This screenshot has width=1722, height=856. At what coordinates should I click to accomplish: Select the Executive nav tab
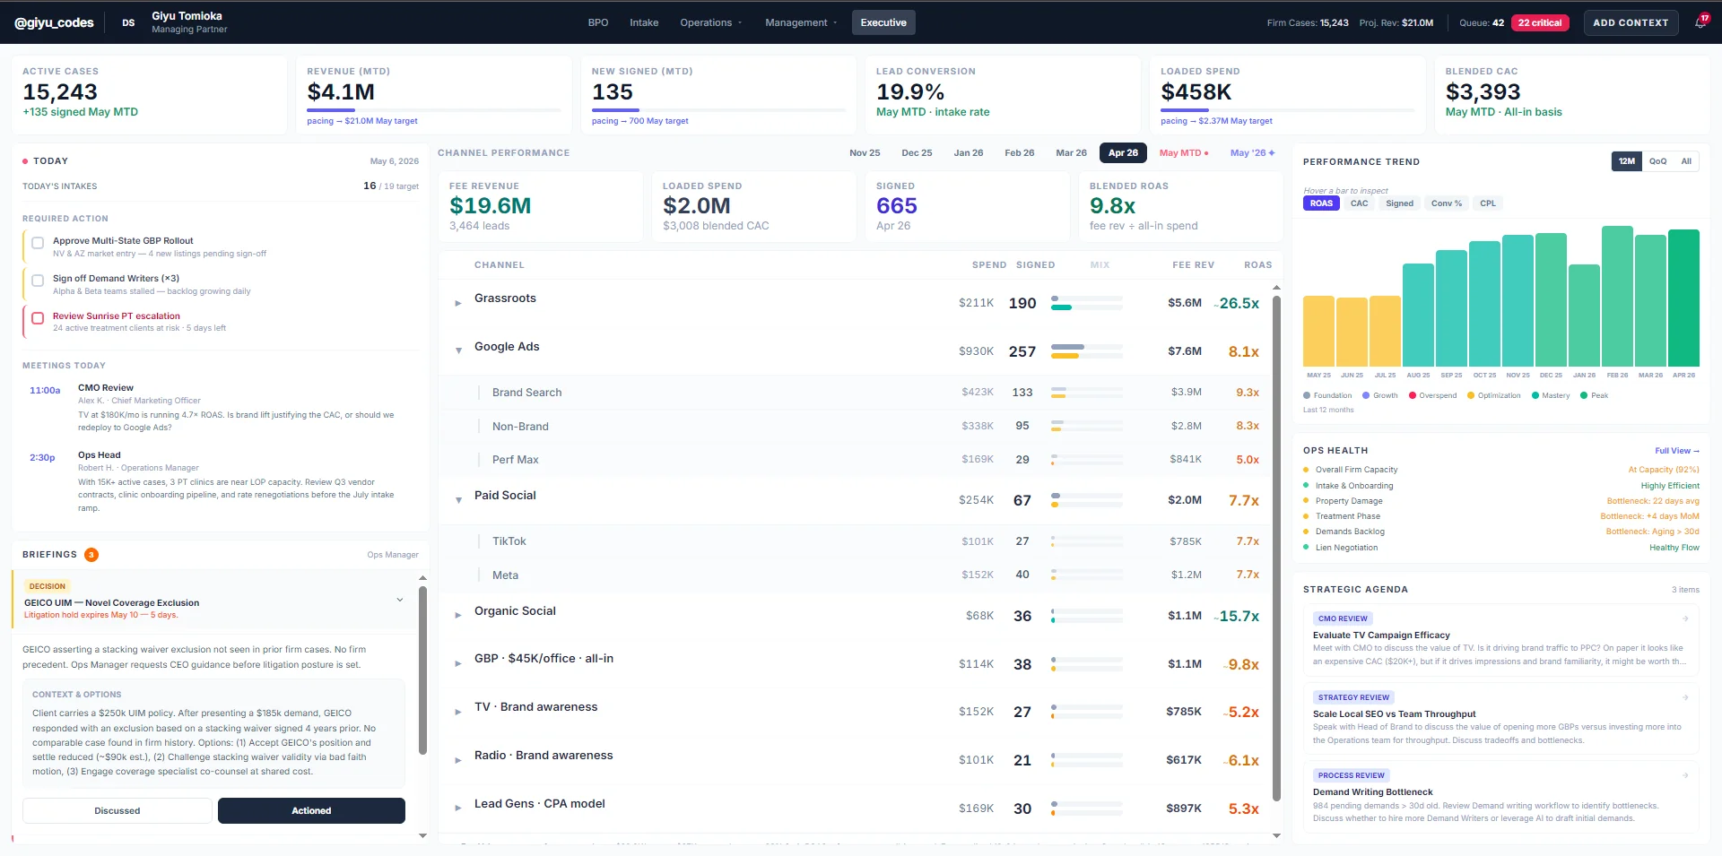(883, 22)
